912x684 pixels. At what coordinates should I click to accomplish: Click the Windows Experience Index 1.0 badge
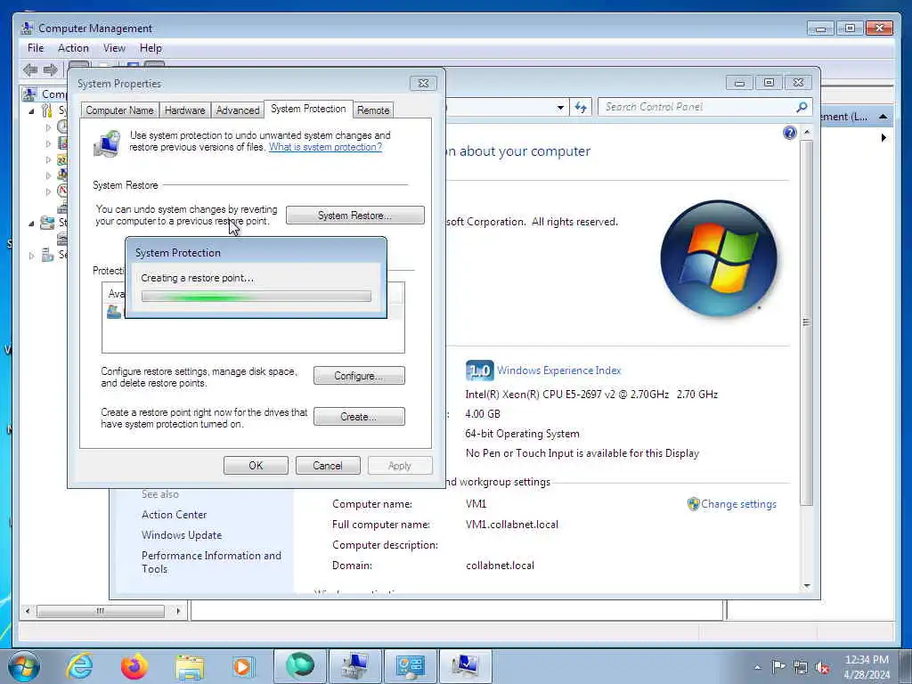479,370
